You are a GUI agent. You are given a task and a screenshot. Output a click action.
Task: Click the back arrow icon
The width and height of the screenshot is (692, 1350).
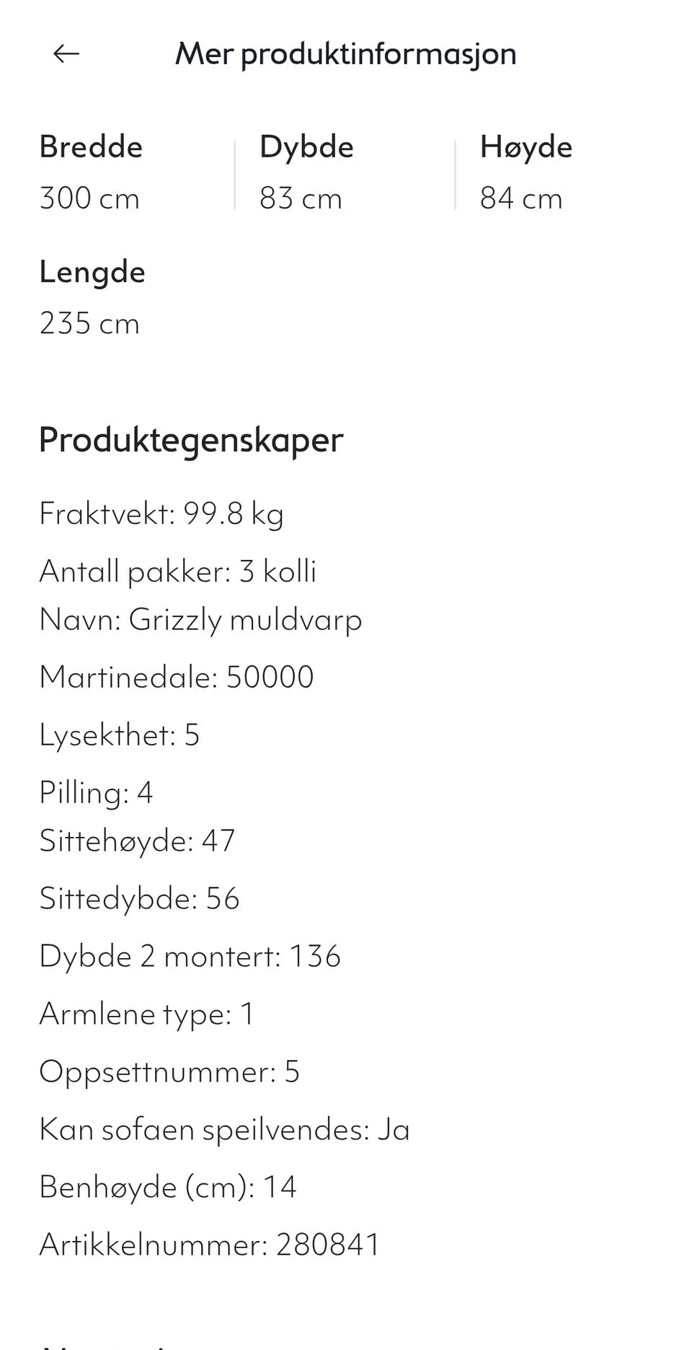click(x=66, y=53)
